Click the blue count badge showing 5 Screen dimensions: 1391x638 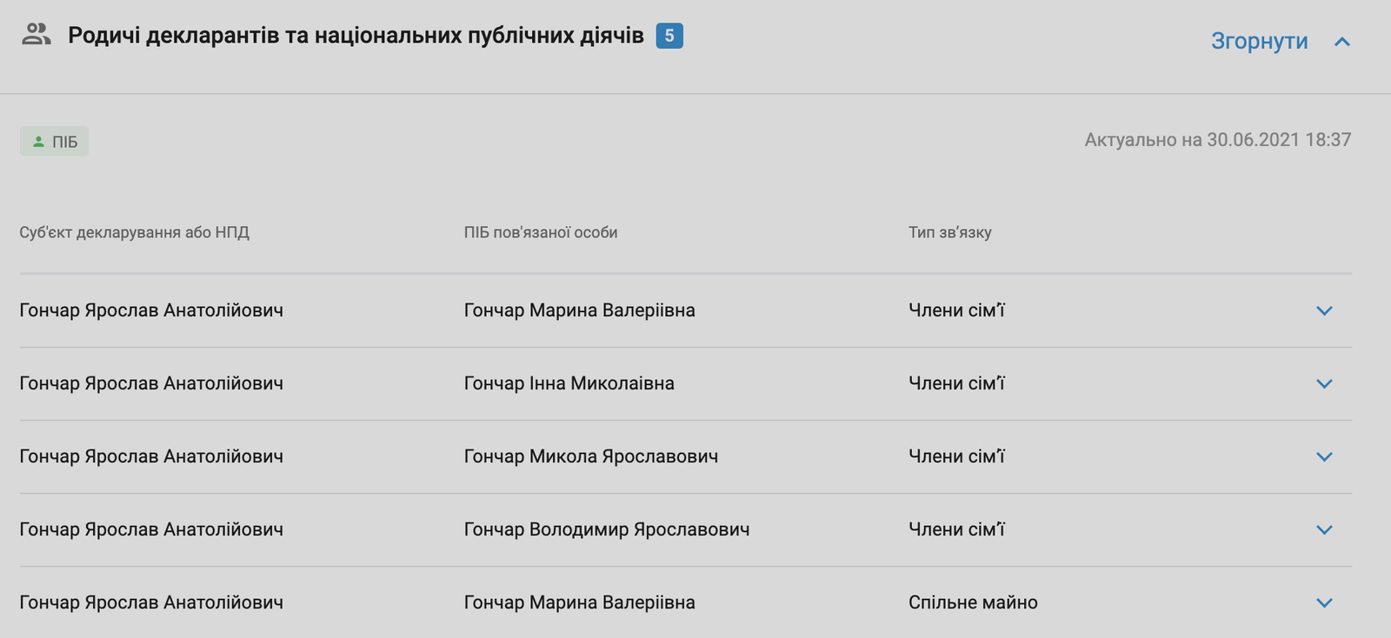pyautogui.click(x=669, y=36)
